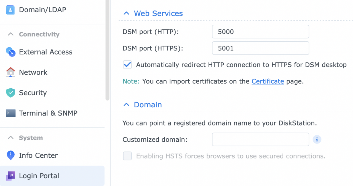Collapse the Domain section chevron
The height and width of the screenshot is (186, 353).
point(127,105)
